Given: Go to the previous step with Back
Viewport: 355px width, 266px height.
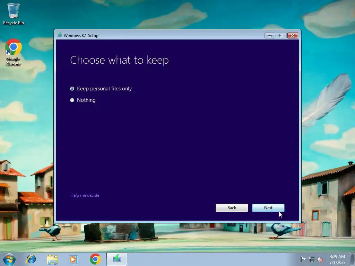Looking at the screenshot, I should click(232, 208).
